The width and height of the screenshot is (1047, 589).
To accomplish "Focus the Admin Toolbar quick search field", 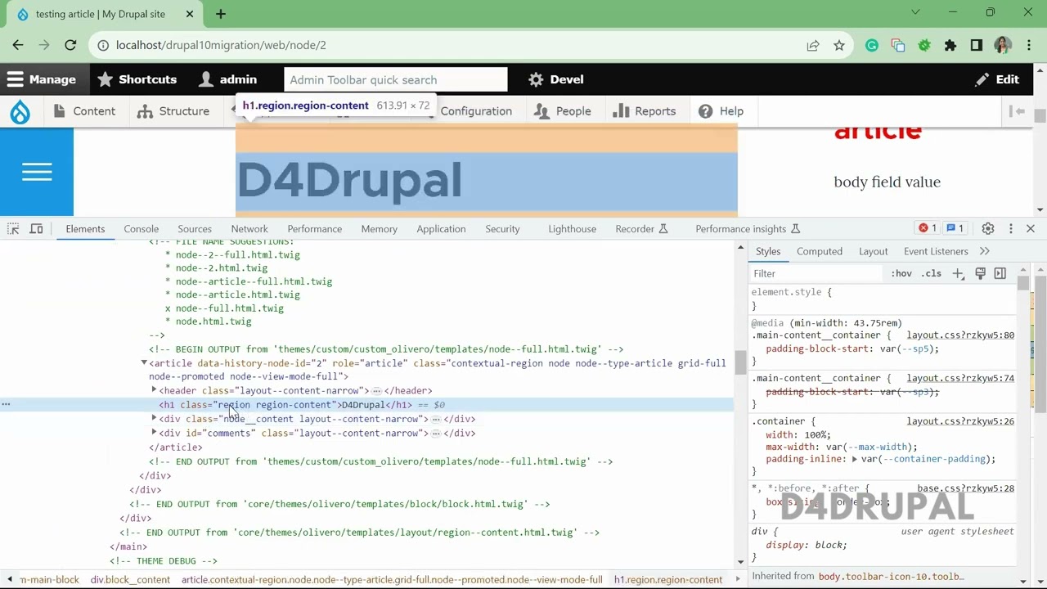I will tap(396, 79).
